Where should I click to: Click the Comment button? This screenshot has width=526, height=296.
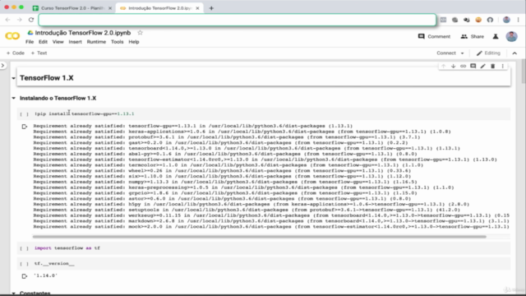point(434,36)
